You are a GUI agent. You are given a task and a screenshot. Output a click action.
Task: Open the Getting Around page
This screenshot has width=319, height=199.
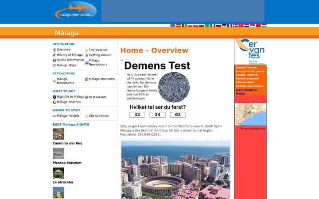click(100, 55)
